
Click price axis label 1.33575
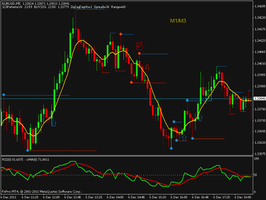260,154
